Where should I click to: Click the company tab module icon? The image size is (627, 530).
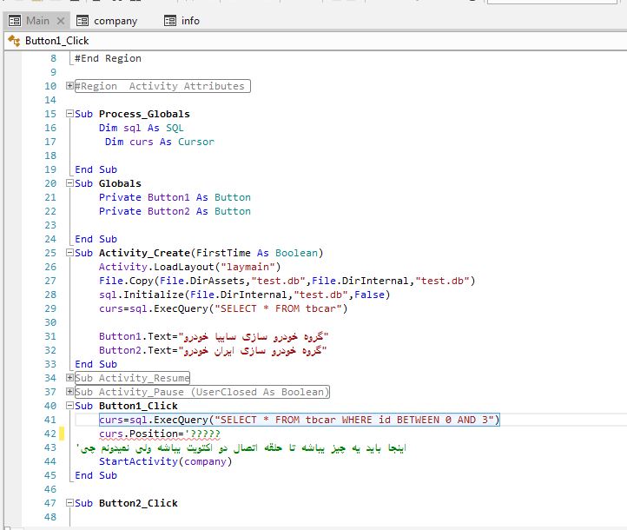pyautogui.click(x=82, y=20)
